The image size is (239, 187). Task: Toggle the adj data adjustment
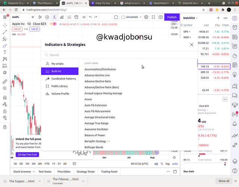tap(156, 164)
